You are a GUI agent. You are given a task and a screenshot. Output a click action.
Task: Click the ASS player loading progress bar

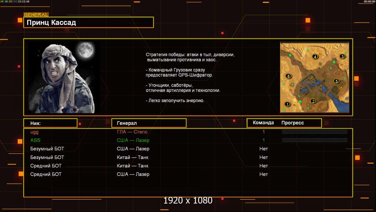pyautogui.click(x=315, y=140)
